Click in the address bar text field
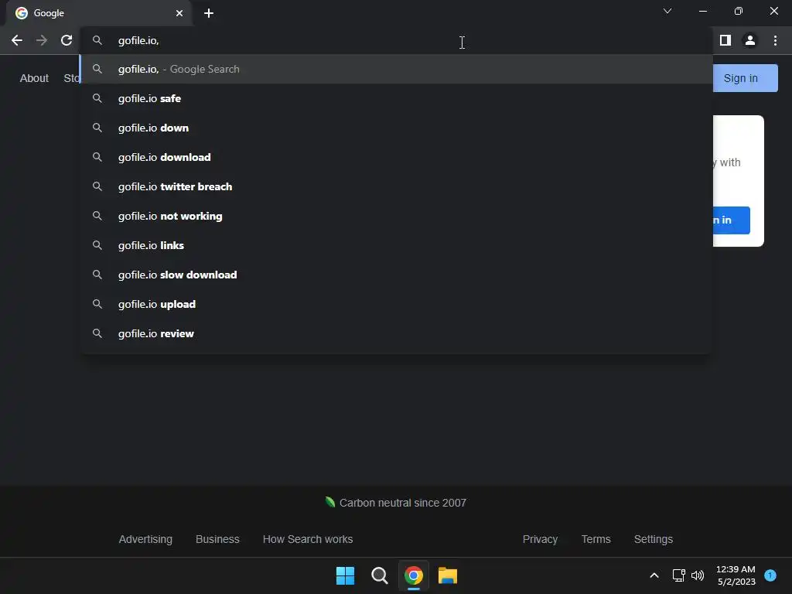The width and height of the screenshot is (792, 594). click(396, 40)
